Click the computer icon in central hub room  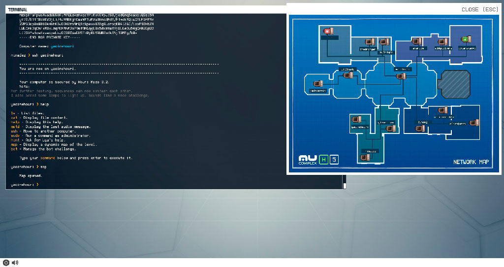point(401,75)
